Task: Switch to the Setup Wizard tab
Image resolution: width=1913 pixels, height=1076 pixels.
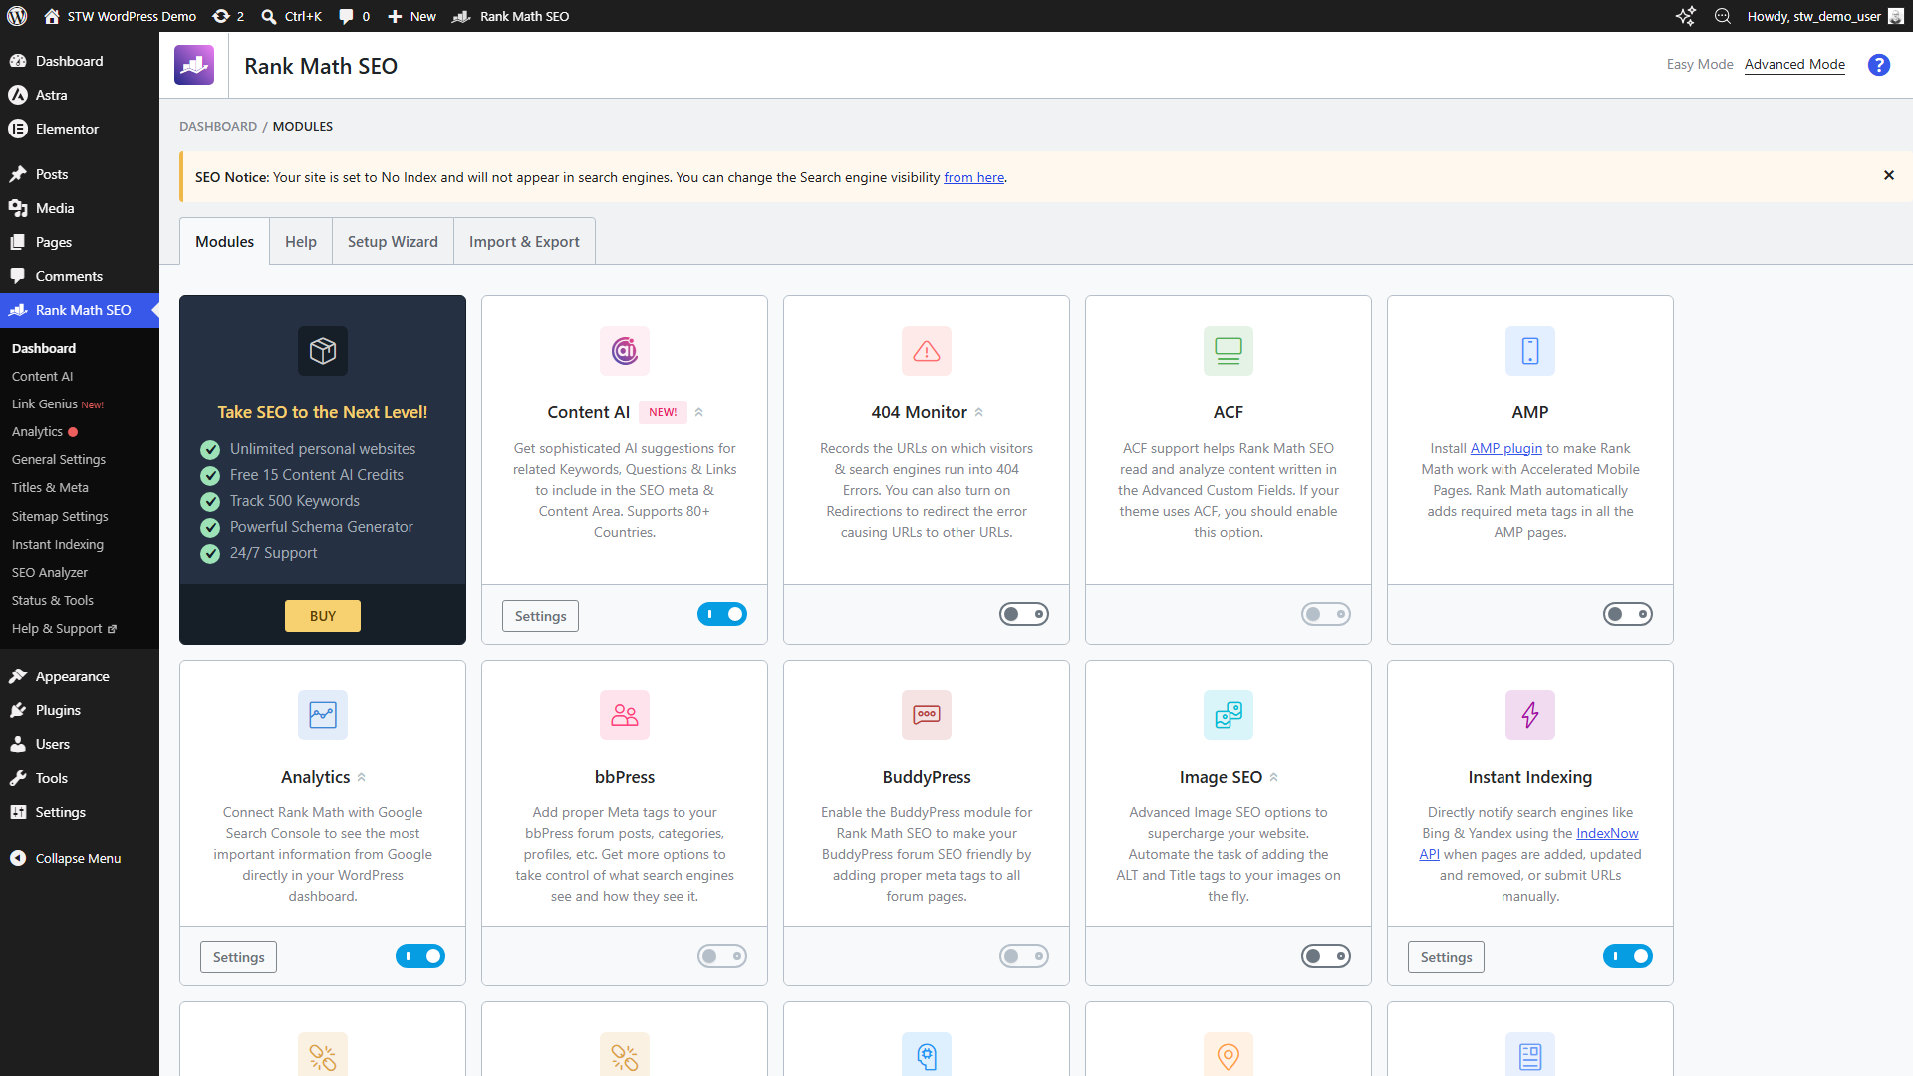Action: (393, 241)
